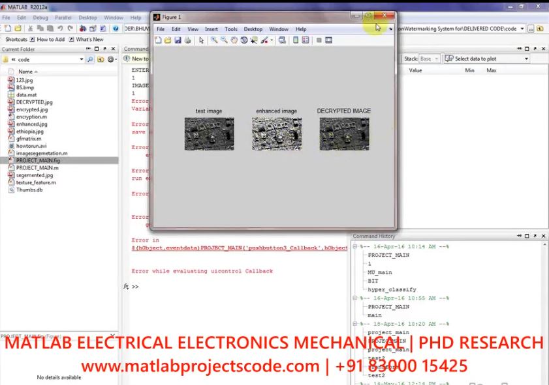Click the Data Cursor tool
This screenshot has width=549, height=385.
click(x=253, y=40)
